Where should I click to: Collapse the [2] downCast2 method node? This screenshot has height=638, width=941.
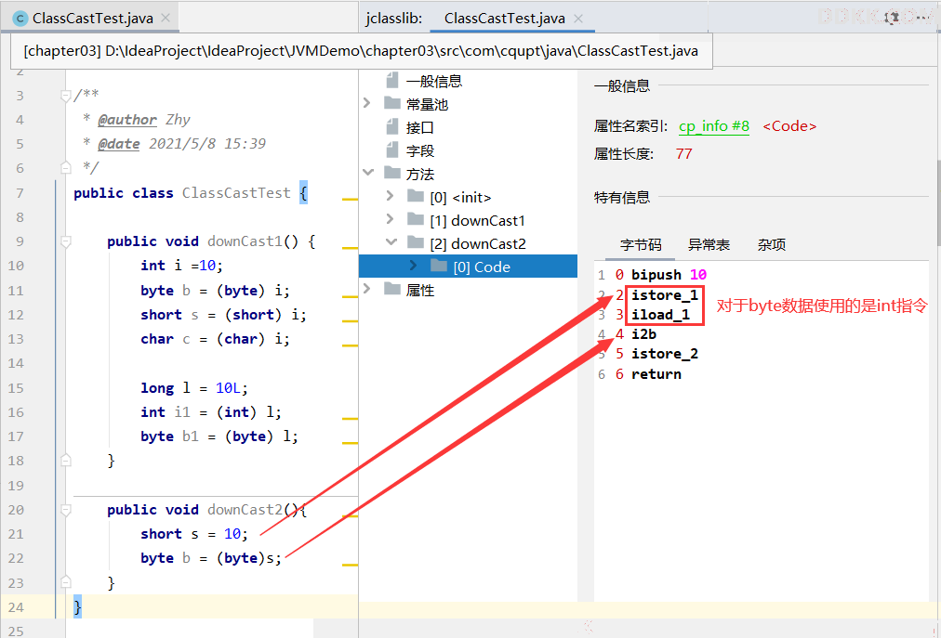(x=391, y=242)
